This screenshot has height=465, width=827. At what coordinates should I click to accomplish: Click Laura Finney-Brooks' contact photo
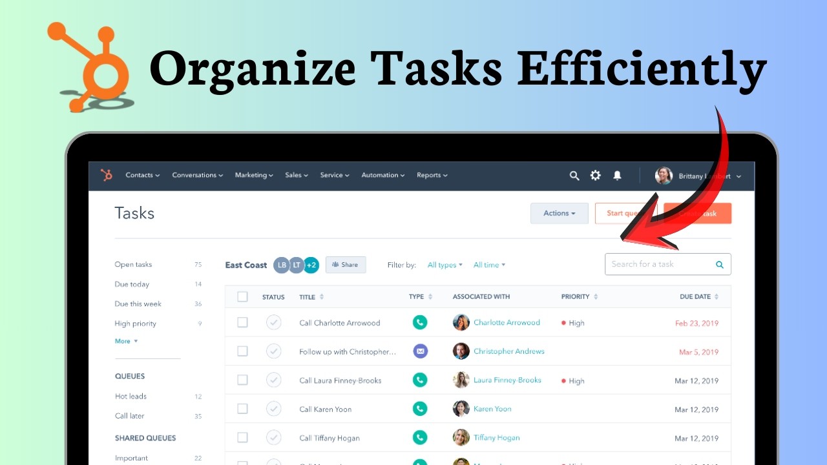[461, 380]
